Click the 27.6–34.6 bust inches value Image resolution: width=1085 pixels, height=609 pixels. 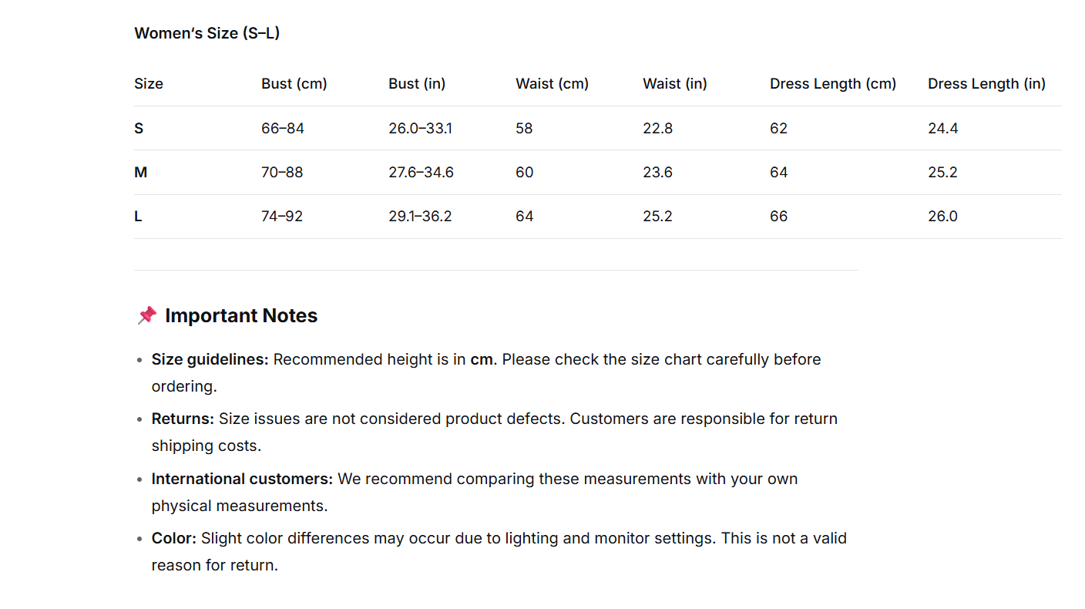(421, 172)
